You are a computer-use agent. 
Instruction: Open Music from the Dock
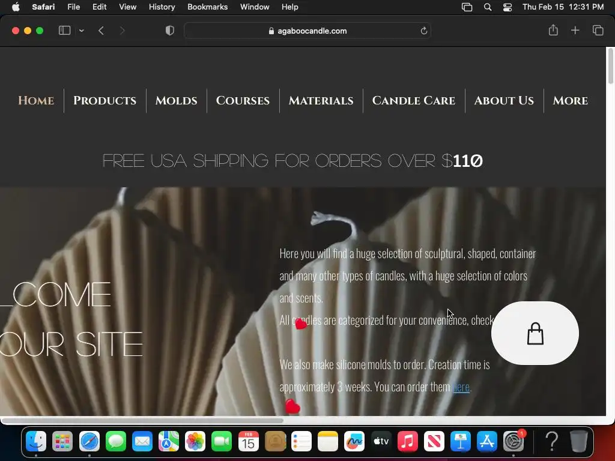(x=408, y=441)
